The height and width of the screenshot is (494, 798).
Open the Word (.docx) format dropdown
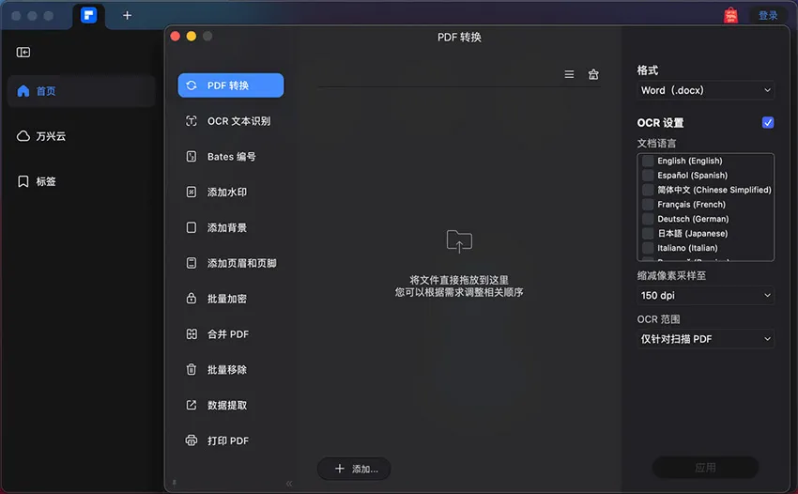click(705, 90)
